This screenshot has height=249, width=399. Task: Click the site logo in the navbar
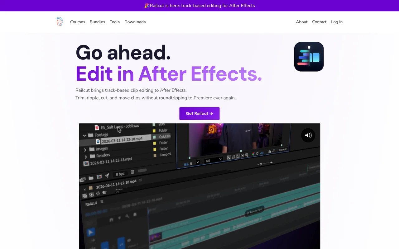point(60,22)
